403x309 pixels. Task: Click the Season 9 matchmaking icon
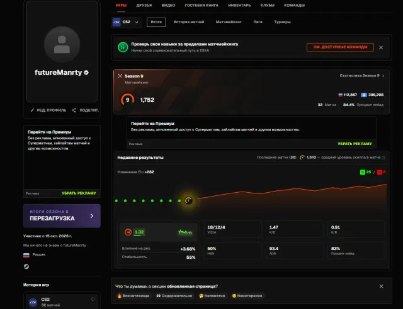120,76
